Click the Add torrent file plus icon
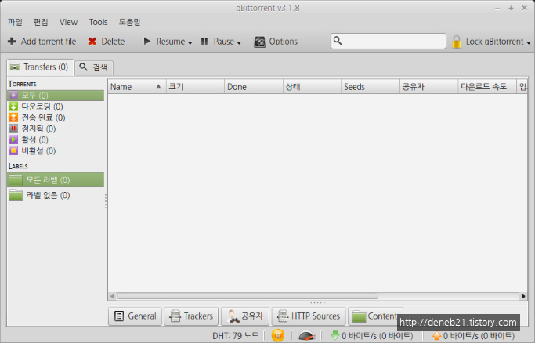The width and height of the screenshot is (535, 343). coord(12,42)
